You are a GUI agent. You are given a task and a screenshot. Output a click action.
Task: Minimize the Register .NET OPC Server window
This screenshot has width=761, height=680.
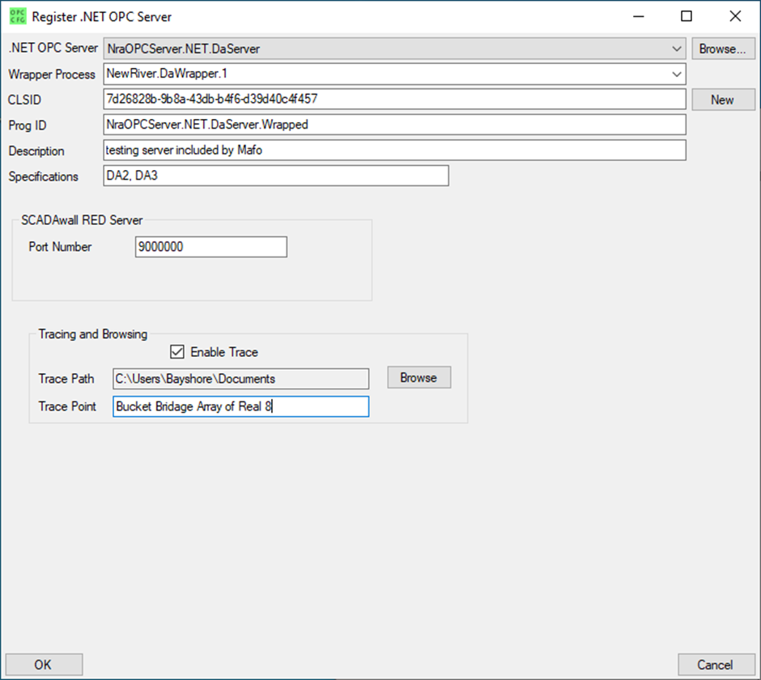coord(639,16)
